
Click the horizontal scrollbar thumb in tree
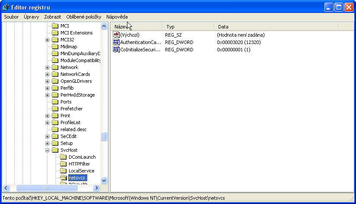point(47,188)
